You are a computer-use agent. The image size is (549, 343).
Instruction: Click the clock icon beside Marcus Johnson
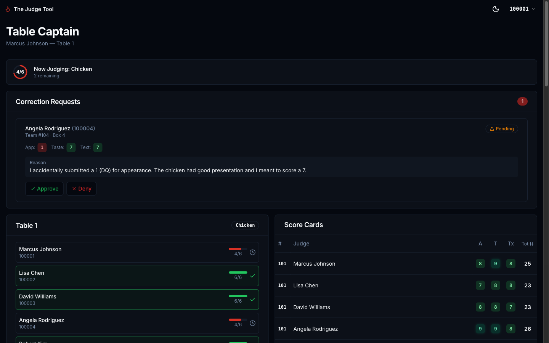point(252,252)
